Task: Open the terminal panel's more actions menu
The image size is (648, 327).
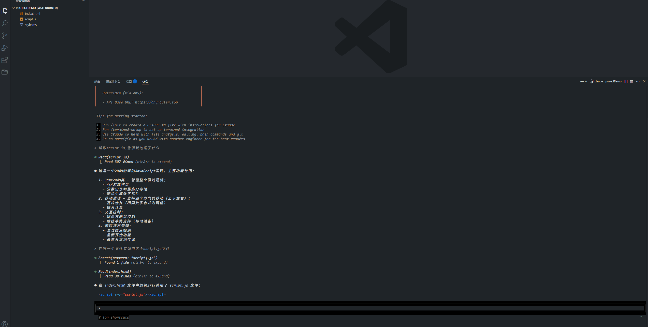Action: pyautogui.click(x=638, y=81)
